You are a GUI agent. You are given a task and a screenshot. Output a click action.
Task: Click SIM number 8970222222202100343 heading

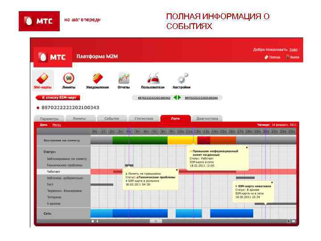[x=70, y=108]
